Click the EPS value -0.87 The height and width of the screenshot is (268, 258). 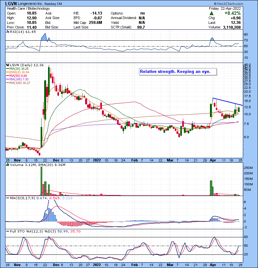pos(97,18)
